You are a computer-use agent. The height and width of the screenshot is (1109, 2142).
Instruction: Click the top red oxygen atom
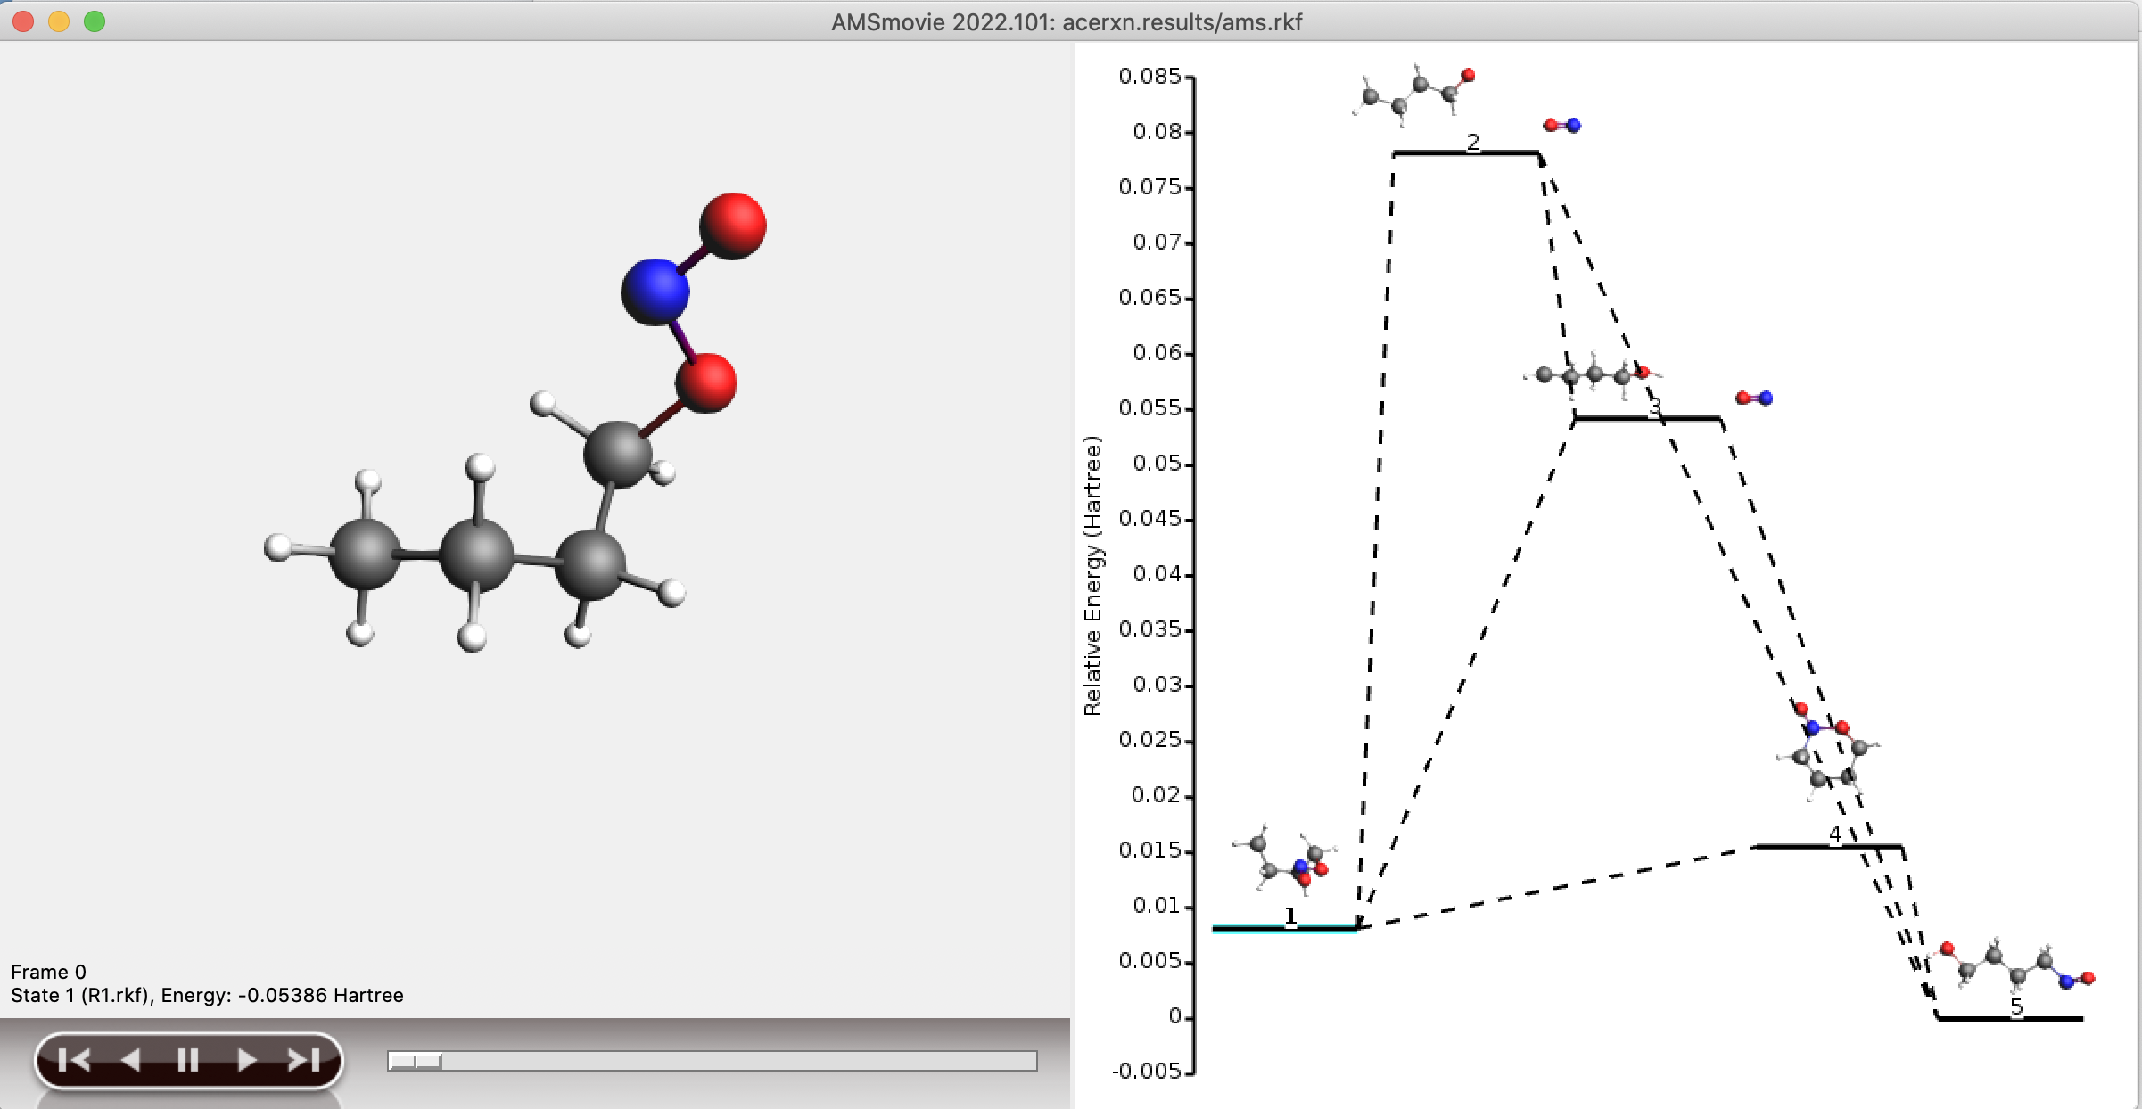[733, 226]
